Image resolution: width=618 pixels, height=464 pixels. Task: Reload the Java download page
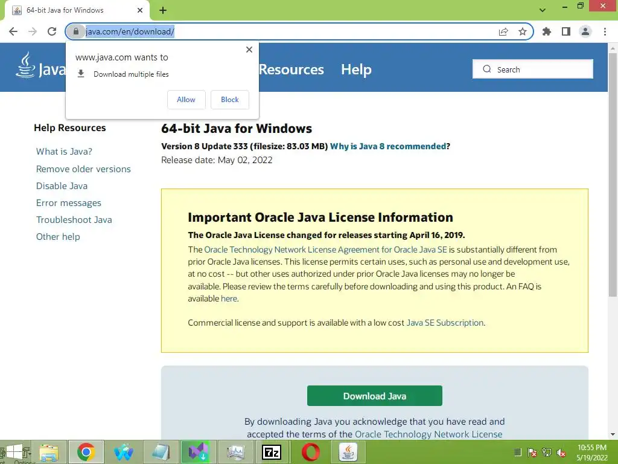pos(52,31)
